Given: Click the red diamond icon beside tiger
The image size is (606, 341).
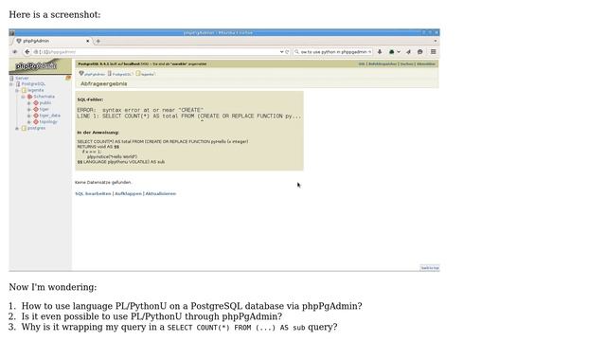Looking at the screenshot, I should [36, 109].
